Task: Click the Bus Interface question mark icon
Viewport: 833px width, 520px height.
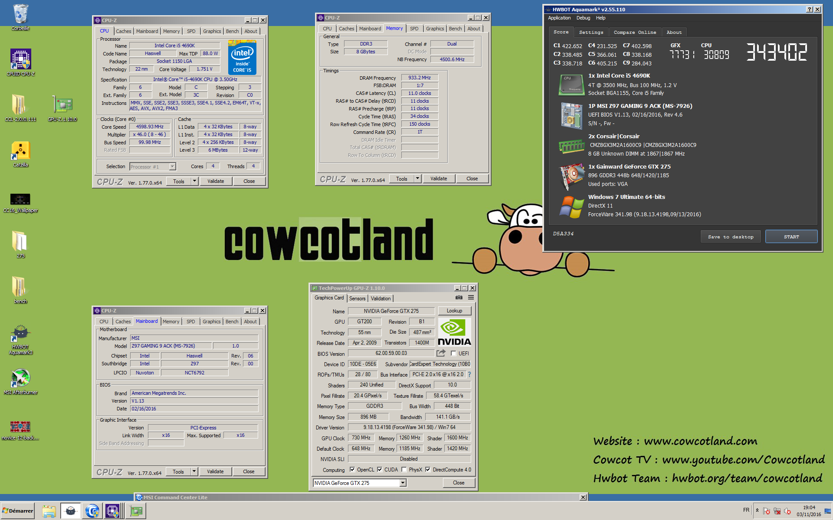Action: pos(469,374)
